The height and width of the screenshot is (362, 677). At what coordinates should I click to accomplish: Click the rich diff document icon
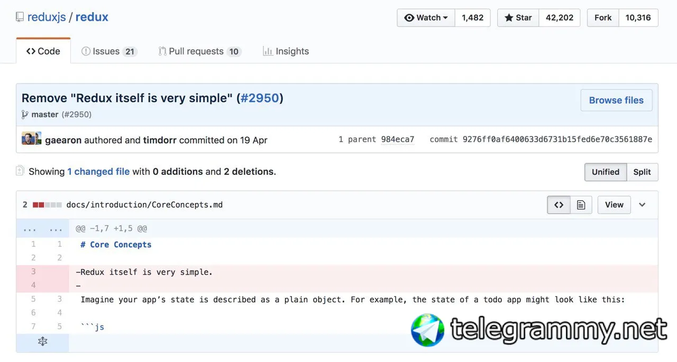[581, 205]
